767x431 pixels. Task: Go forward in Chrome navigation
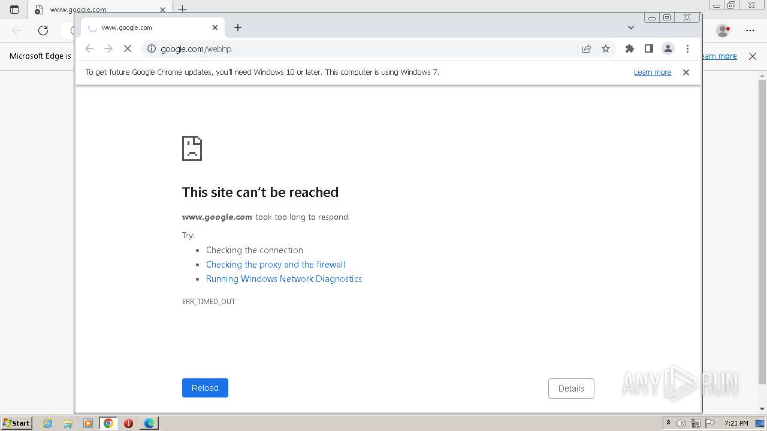point(108,49)
